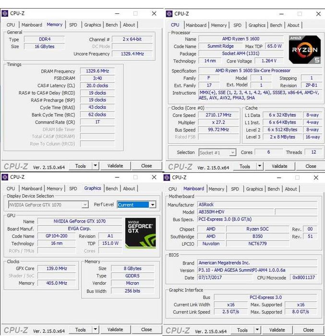Image resolution: width=325 pixels, height=336 pixels.
Task: Click the motherboard Manufacturer ASRock field
Action: tap(257, 204)
